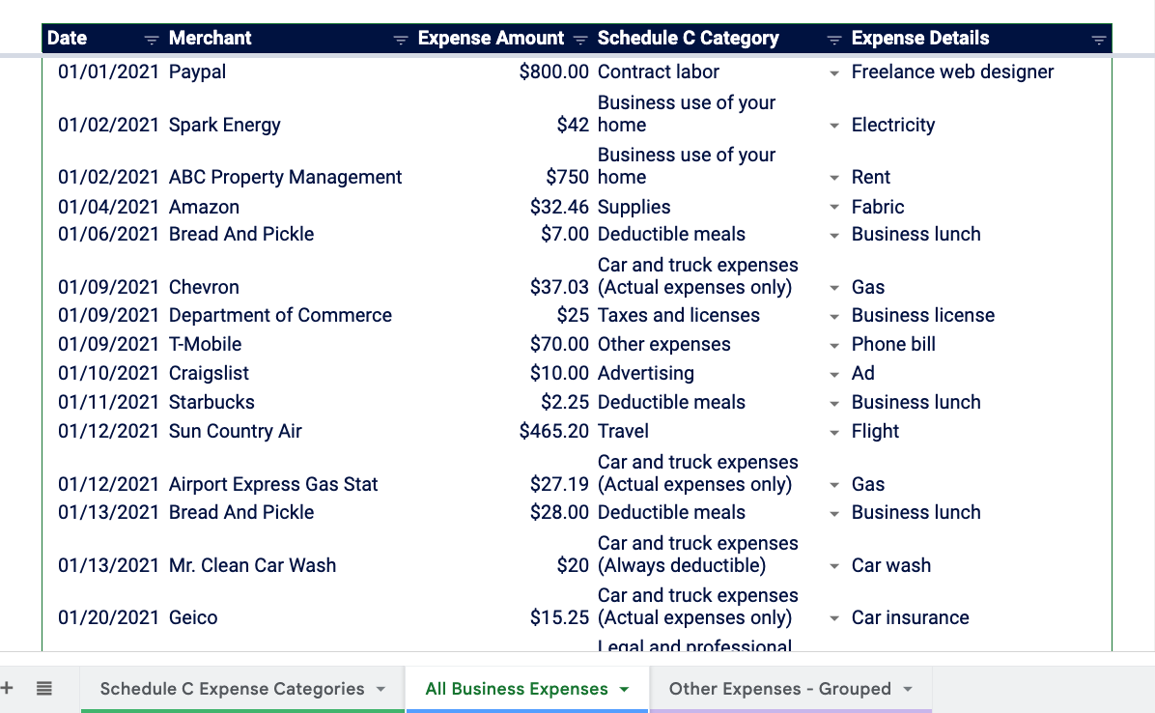Select the 01/20/2021 Geico date cell

click(107, 617)
